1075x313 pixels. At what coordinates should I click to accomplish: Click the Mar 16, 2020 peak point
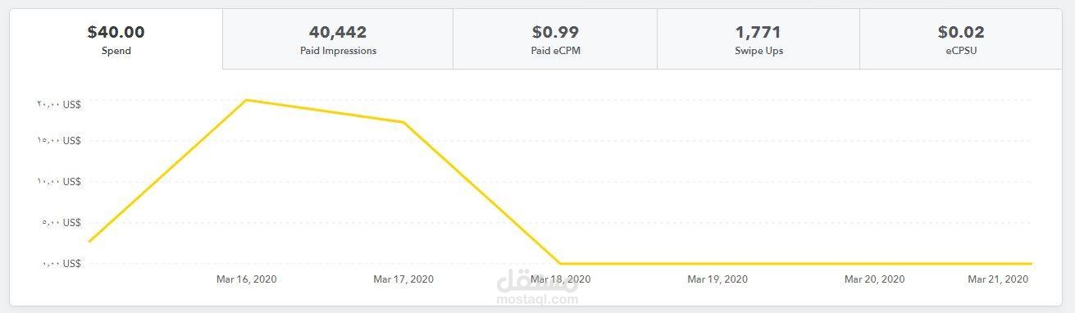pos(246,100)
